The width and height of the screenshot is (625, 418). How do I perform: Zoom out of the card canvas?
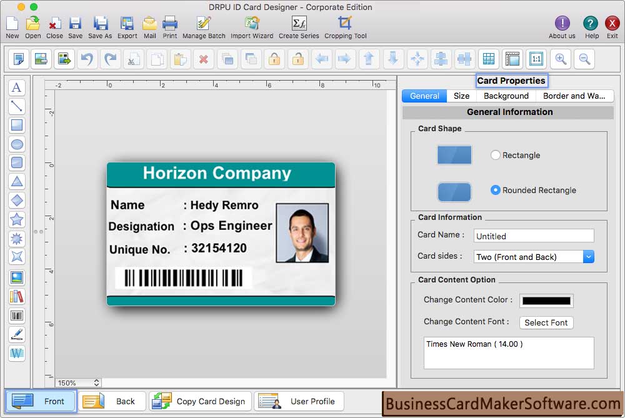point(584,59)
